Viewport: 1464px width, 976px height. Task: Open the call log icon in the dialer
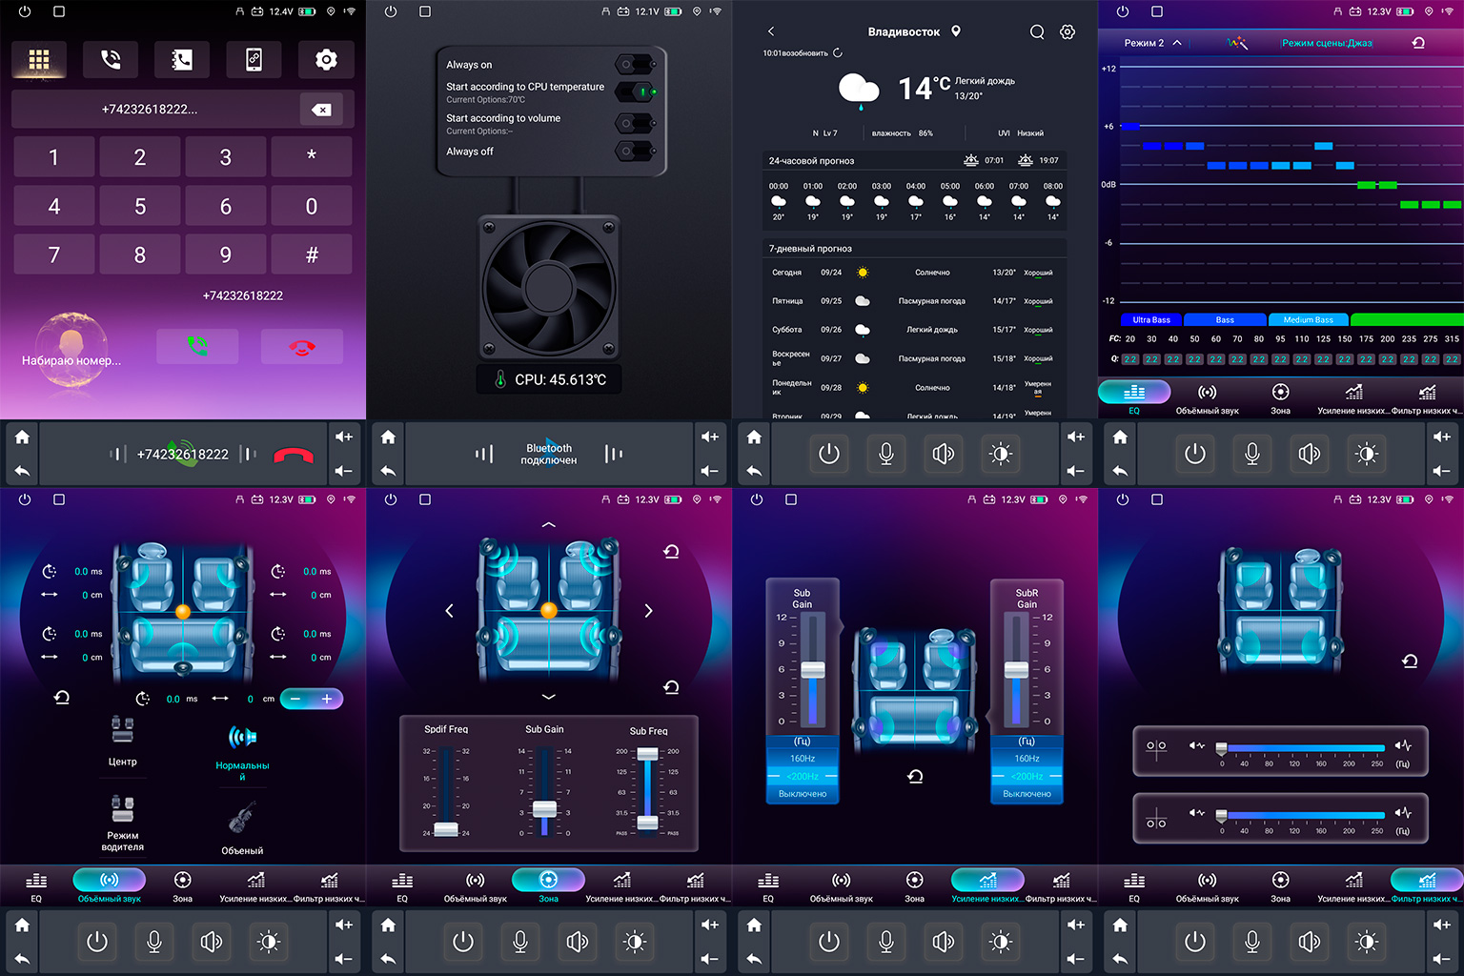click(111, 60)
